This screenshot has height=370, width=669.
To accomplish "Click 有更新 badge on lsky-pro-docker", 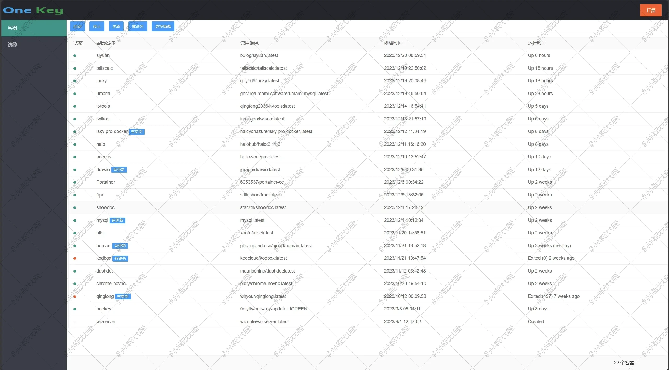I will point(137,131).
